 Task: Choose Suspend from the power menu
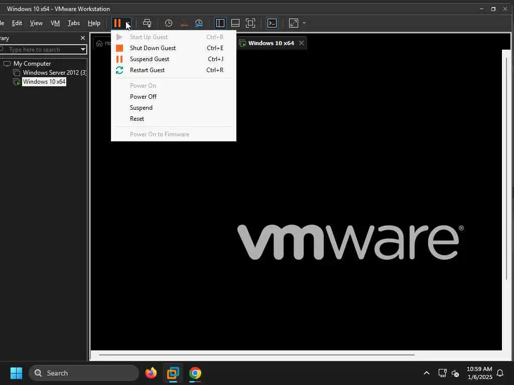coord(141,108)
